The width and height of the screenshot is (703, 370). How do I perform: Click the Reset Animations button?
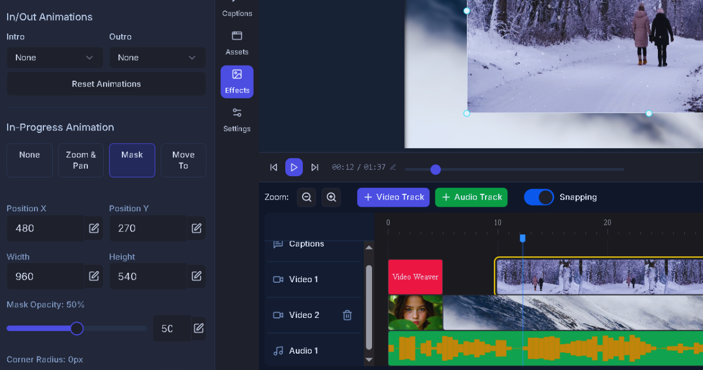click(106, 84)
